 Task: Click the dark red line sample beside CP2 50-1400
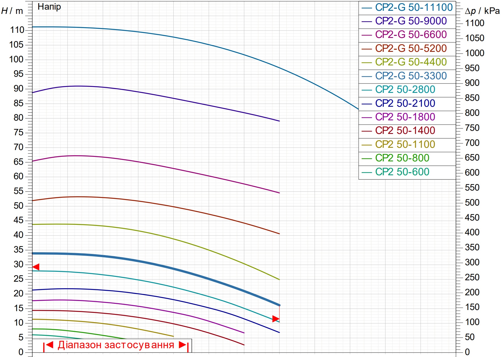coord(367,131)
